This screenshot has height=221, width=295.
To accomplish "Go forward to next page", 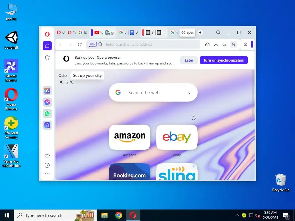I will 70,45.
